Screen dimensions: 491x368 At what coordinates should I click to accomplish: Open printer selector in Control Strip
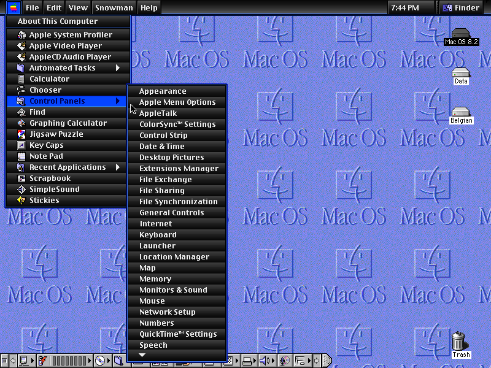point(249,361)
